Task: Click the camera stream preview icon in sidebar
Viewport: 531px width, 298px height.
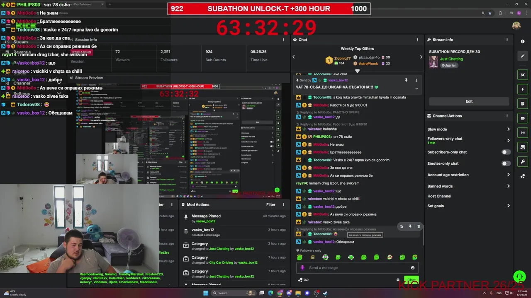Action: click(x=522, y=147)
